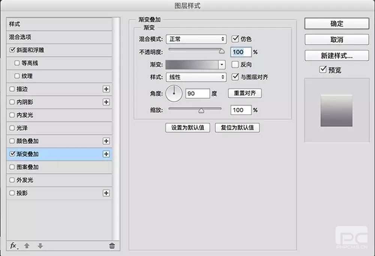Image resolution: width=375 pixels, height=256 pixels.
Task: Click plus icon next to 内阴影
Action: tap(106, 102)
